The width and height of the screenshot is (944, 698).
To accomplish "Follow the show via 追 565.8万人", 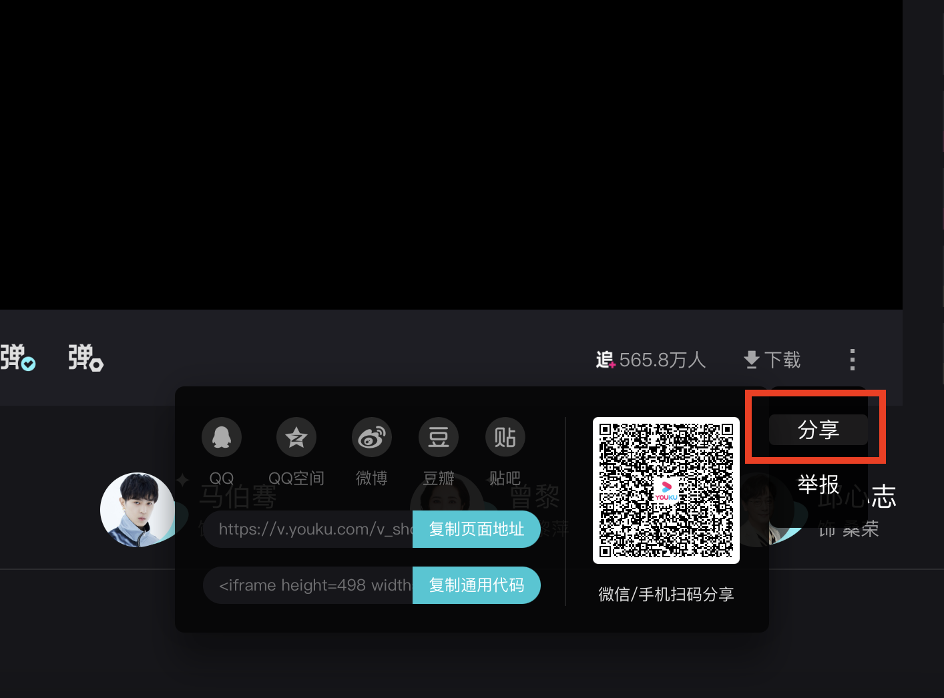I will click(651, 360).
